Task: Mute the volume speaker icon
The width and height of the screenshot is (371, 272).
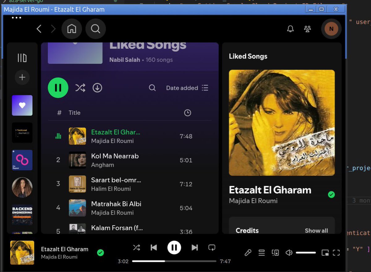Action: (289, 253)
